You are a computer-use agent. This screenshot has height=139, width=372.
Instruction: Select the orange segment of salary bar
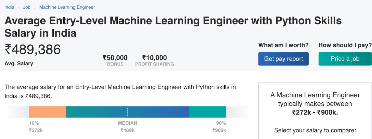[x=47, y=112]
